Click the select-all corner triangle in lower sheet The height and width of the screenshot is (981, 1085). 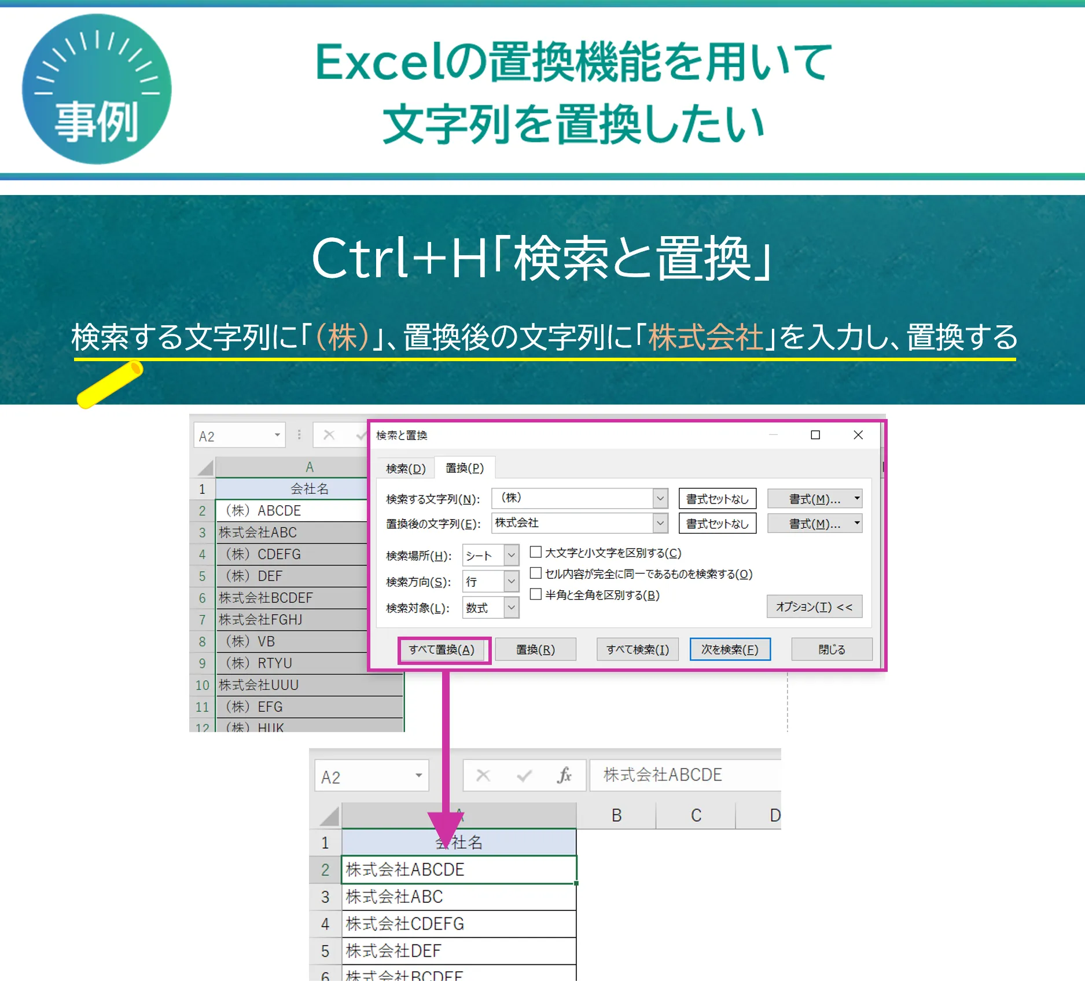coord(329,816)
